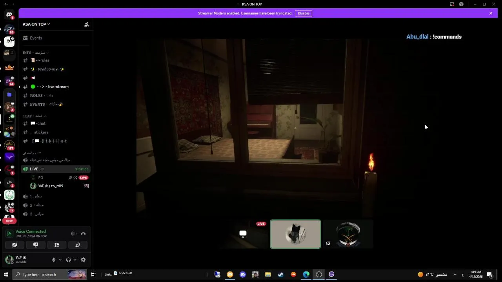Viewport: 502px width, 282px height.
Task: Dismiss the Streamer Mode banner
Action: coord(491,13)
